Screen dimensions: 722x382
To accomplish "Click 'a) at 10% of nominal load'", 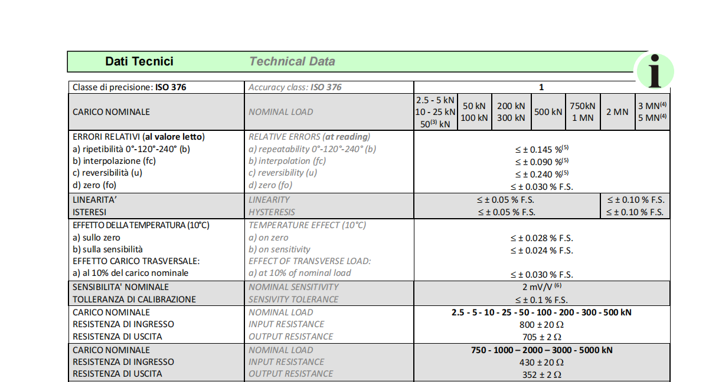I will tap(300, 273).
